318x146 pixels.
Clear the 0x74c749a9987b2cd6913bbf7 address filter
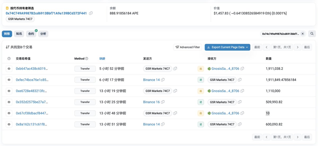pyautogui.click(x=303, y=34)
